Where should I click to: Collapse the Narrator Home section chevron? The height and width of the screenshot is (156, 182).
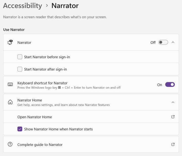click(173, 102)
